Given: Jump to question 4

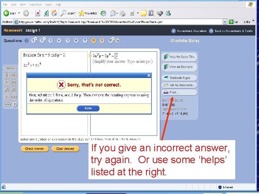Looking at the screenshot, I should point(59,41).
